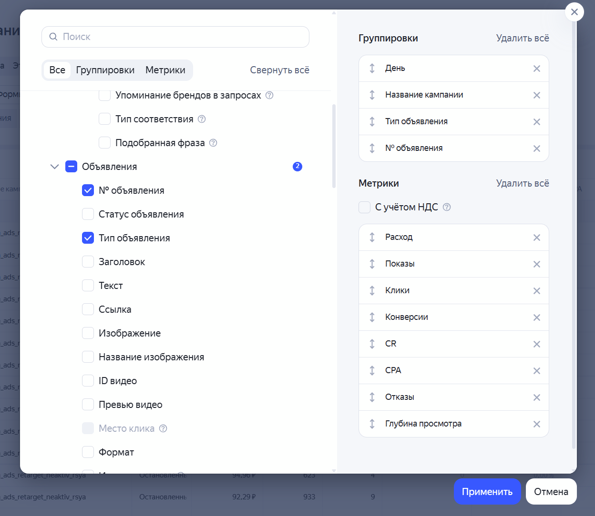
Task: Click the help icon beside "Место клика"
Action: 163,428
